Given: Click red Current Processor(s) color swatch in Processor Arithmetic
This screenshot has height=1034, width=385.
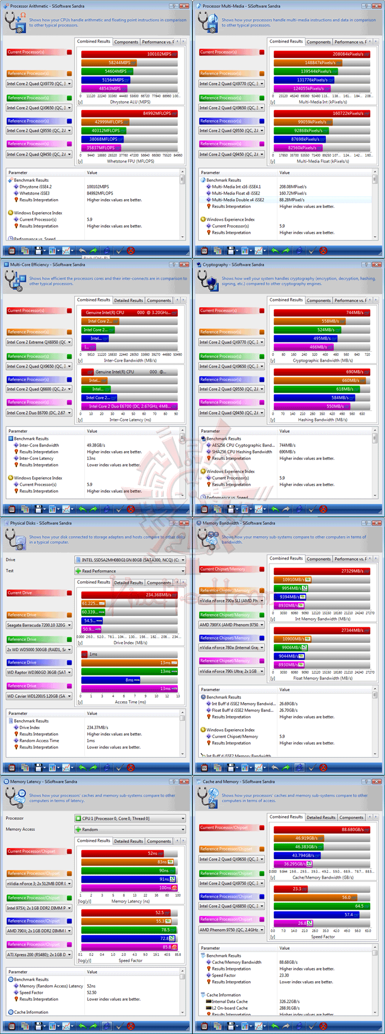Looking at the screenshot, I should [69, 52].
